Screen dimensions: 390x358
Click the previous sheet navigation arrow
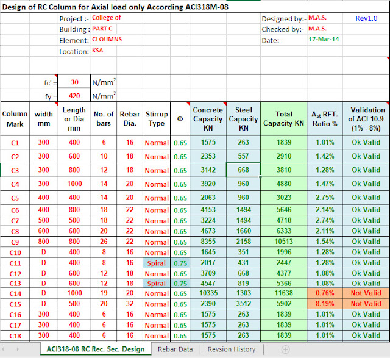3,349
